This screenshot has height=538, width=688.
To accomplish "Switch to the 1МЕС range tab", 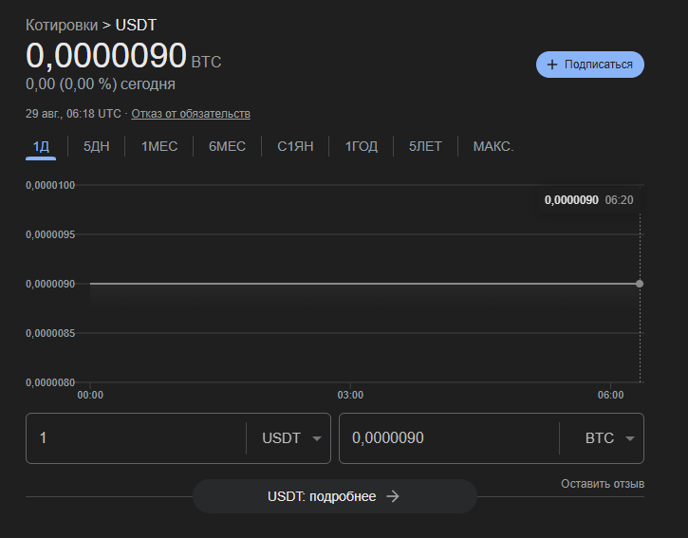I will (159, 146).
